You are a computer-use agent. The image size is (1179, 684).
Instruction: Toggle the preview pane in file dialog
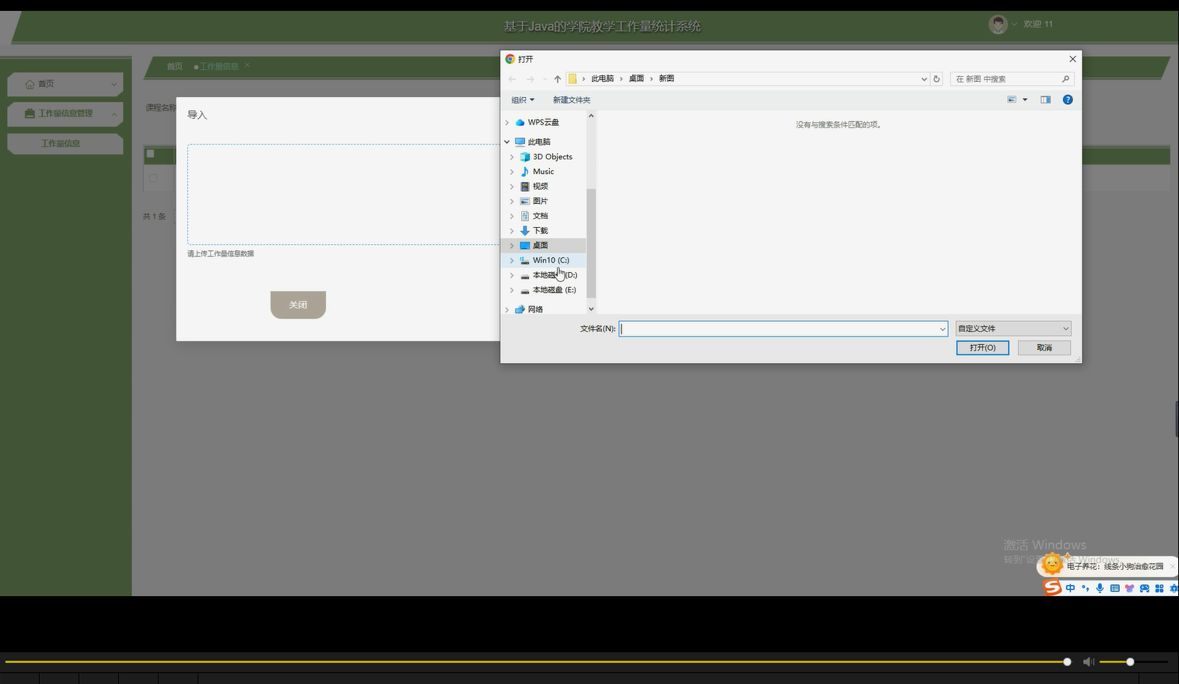pyautogui.click(x=1045, y=99)
